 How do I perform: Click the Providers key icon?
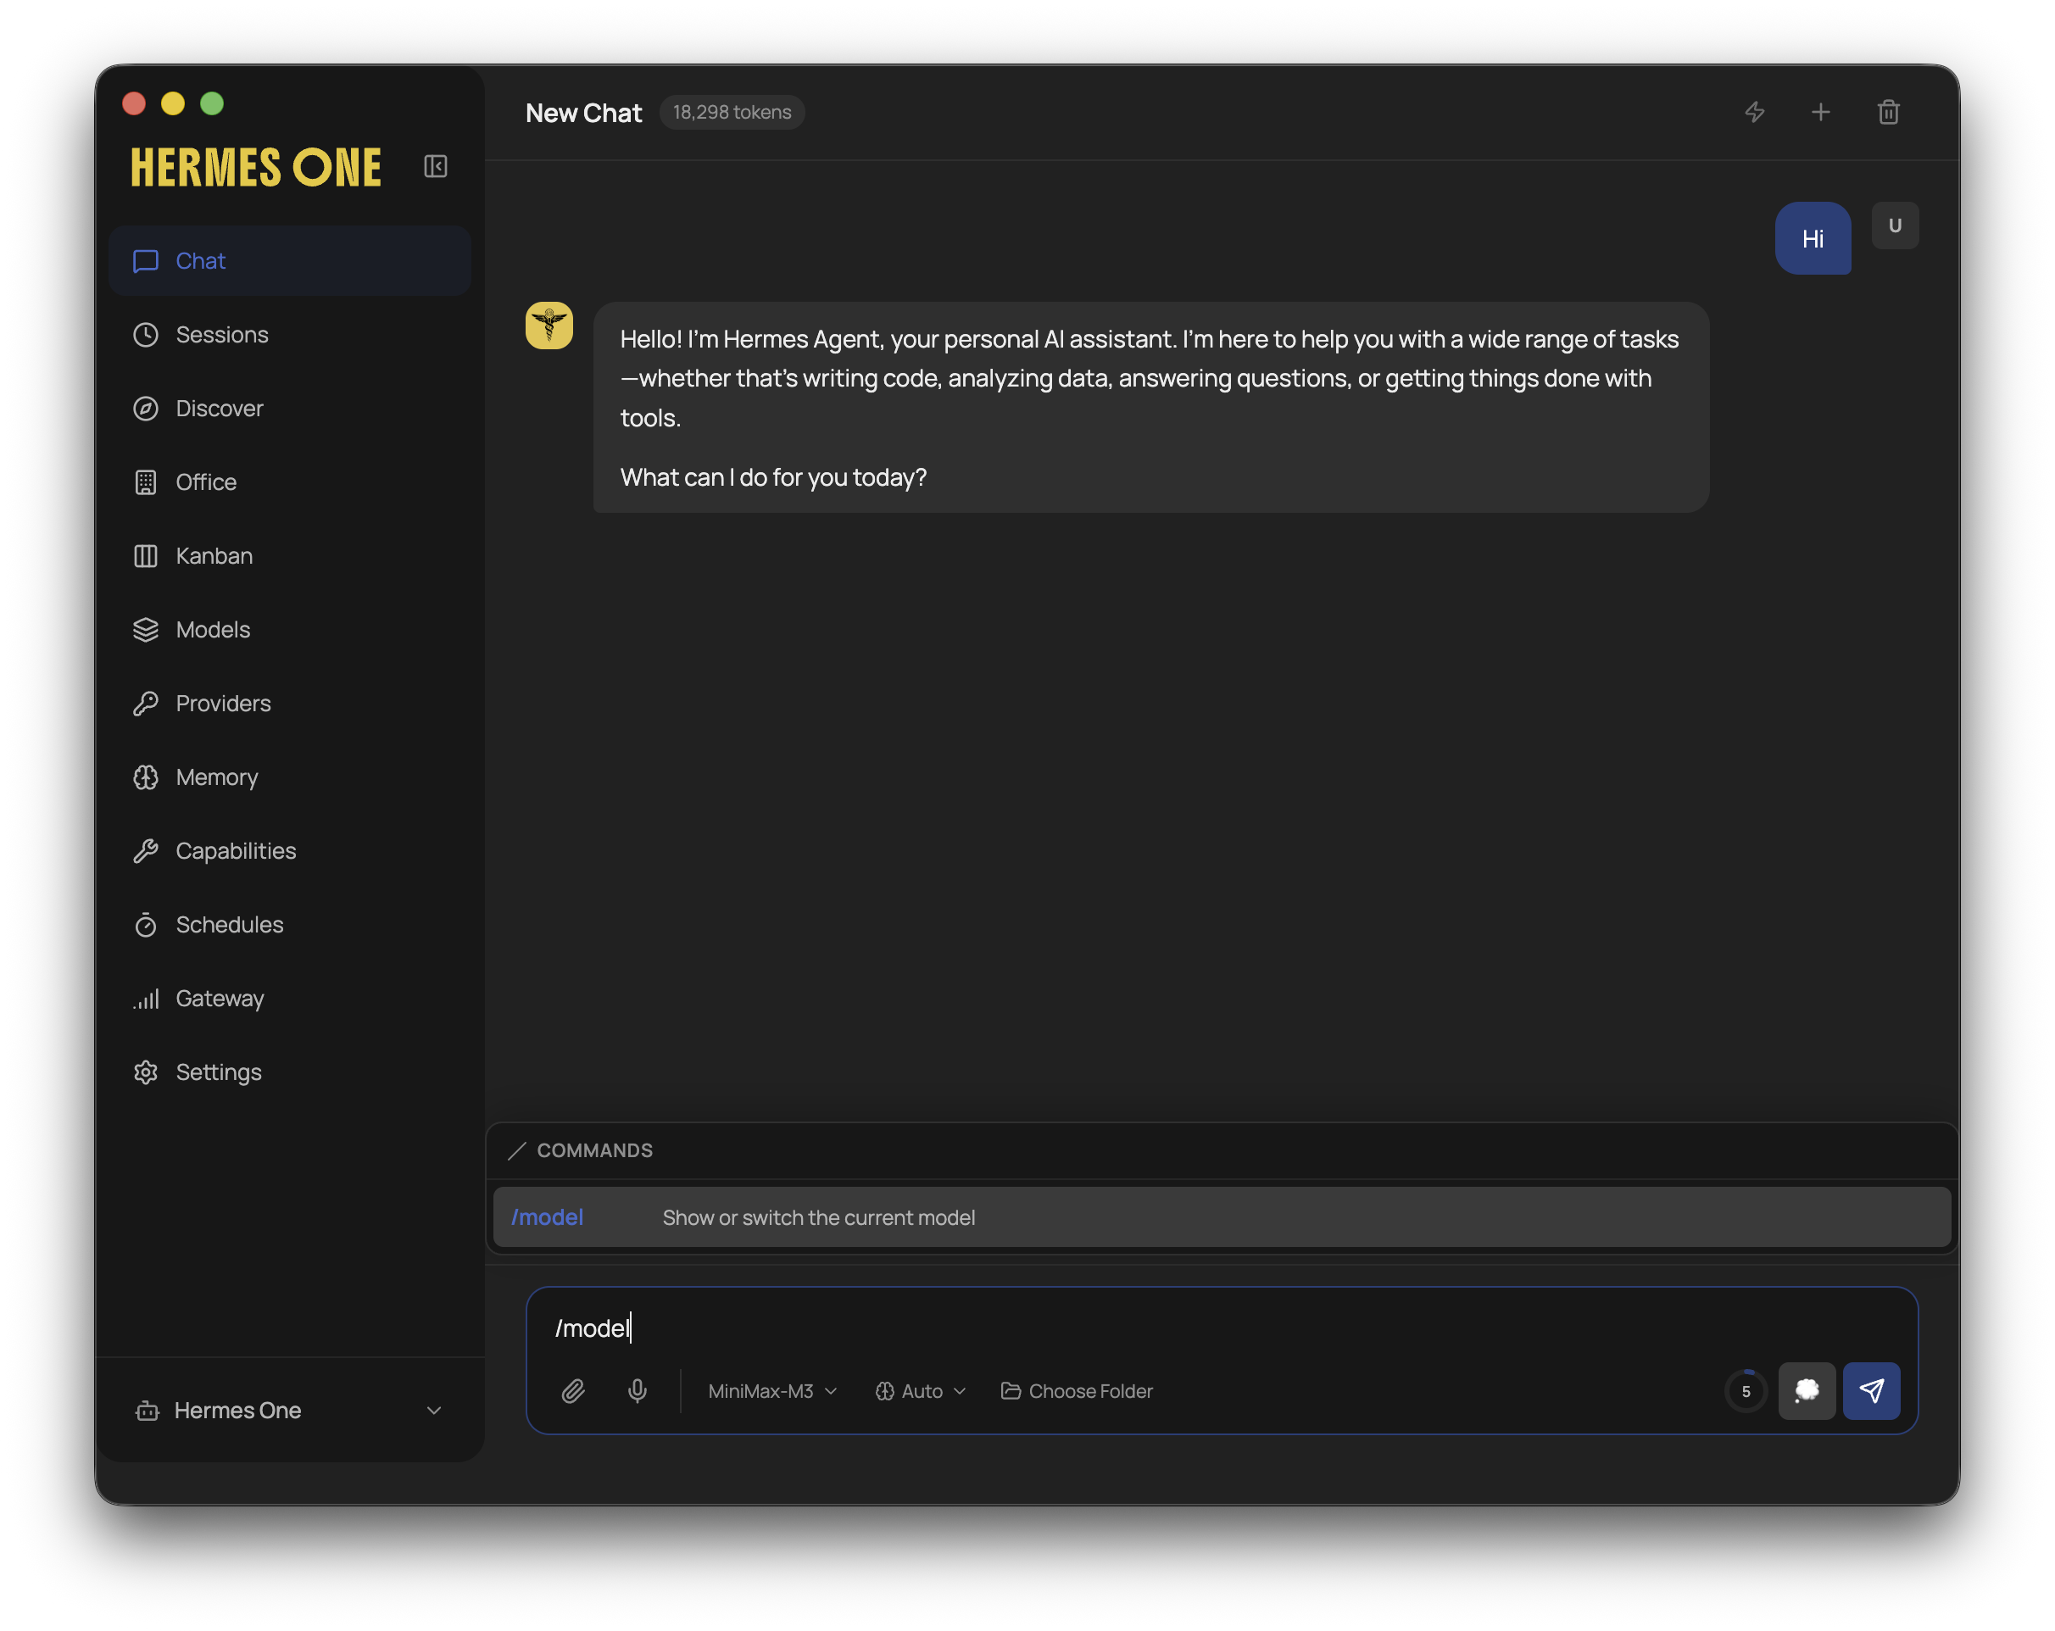(146, 704)
